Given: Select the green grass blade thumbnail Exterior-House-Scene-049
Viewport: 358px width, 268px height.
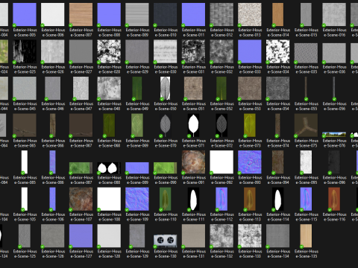Looking at the screenshot, I should [137, 89].
